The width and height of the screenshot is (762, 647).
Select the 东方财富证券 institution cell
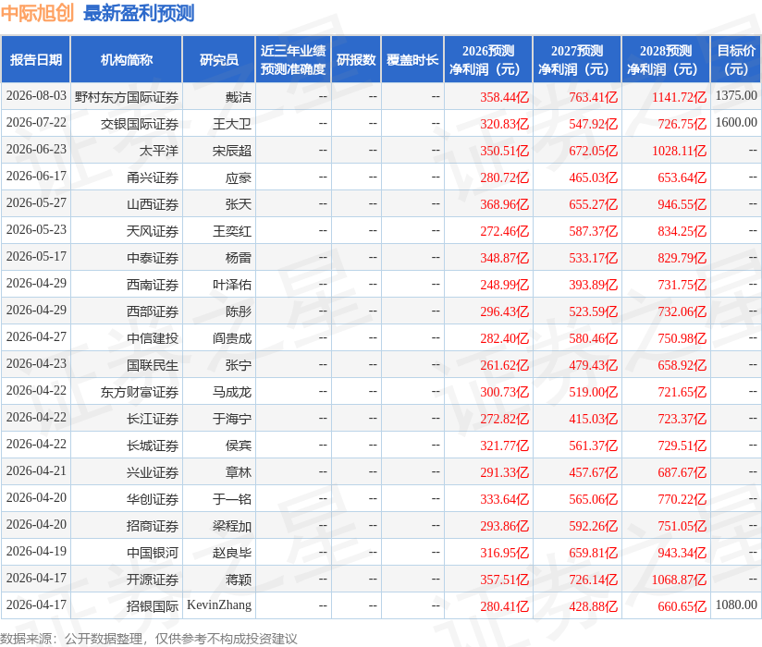[140, 393]
